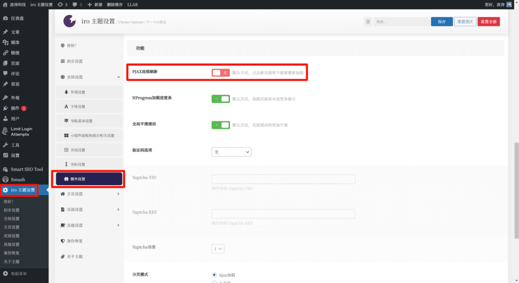The width and height of the screenshot is (519, 283).
Task: Open 外观设置 bell icon item
Action: pos(66,92)
